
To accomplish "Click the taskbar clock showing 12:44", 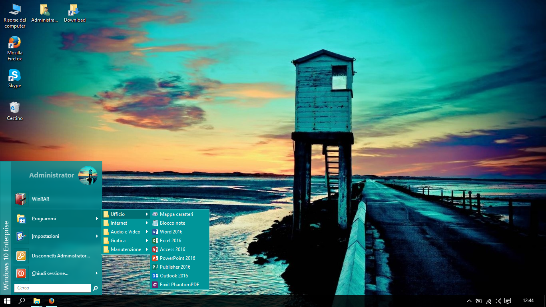I will 528,301.
